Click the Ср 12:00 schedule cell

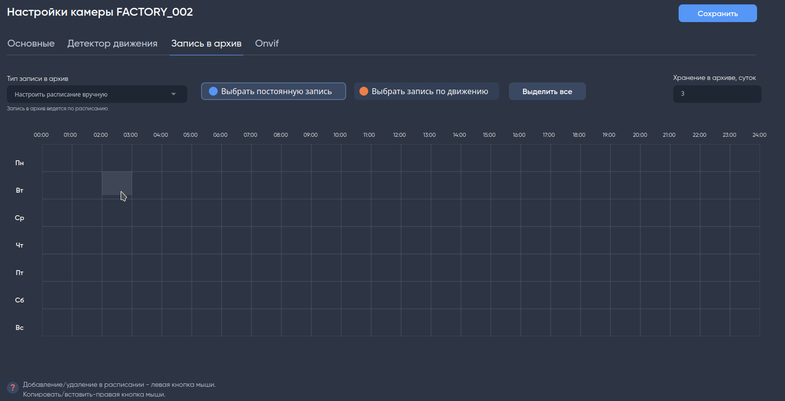416,213
